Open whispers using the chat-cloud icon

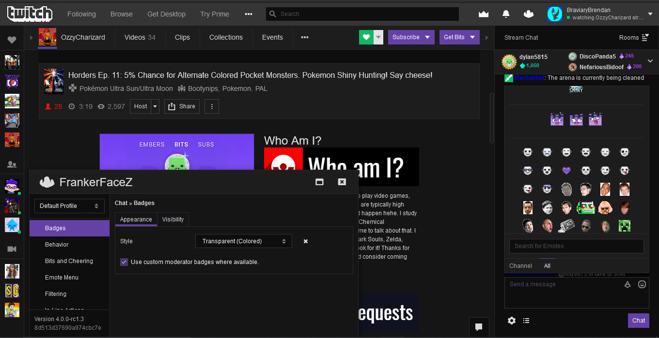(x=528, y=14)
